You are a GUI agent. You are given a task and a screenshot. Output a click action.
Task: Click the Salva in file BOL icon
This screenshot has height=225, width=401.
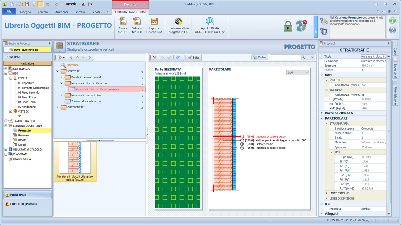click(137, 22)
